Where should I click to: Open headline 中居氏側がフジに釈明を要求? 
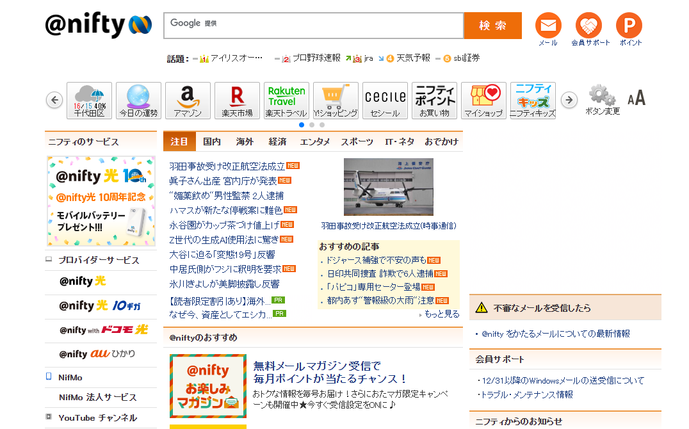coord(225,269)
